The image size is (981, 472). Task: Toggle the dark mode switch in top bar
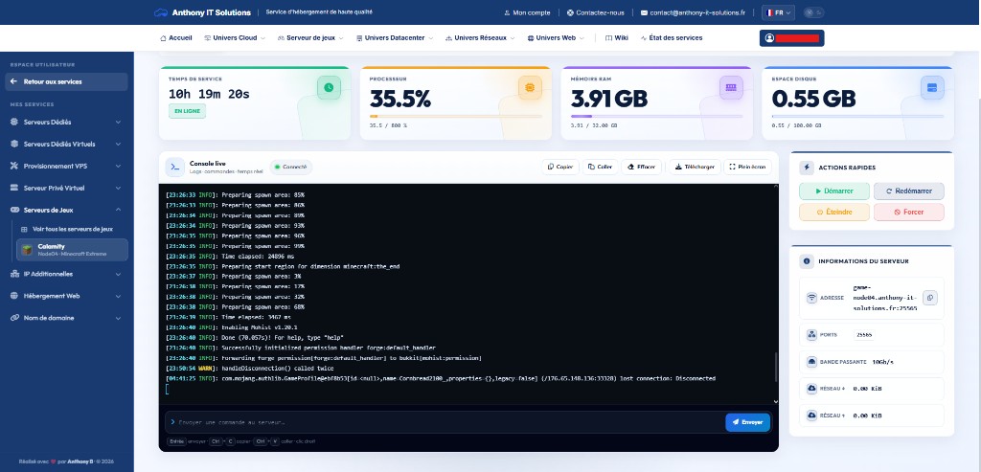coord(813,12)
